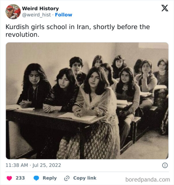Click the tweet text about Kurdish girls school
Viewport: 174px width, 185px height.
point(78,31)
